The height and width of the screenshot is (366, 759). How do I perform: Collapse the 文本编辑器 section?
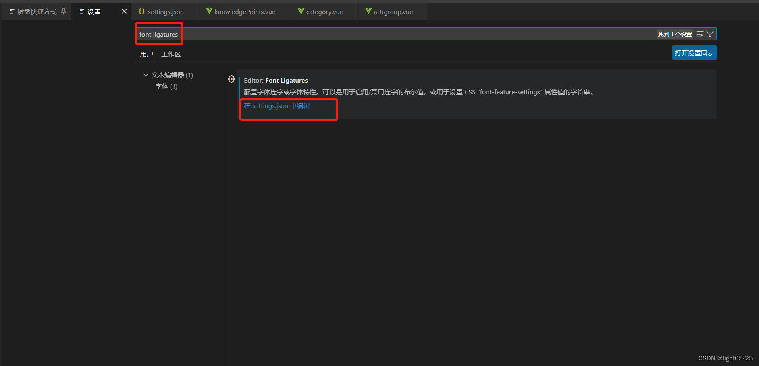(x=146, y=75)
